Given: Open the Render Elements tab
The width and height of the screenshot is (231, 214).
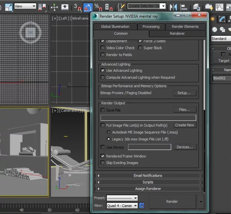Looking at the screenshot, I should tap(185, 26).
